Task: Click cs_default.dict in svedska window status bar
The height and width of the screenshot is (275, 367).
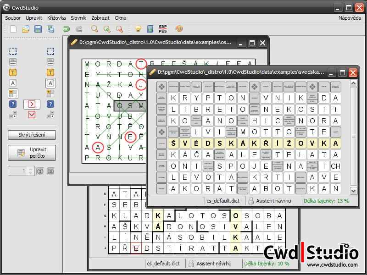Action: [x=223, y=201]
